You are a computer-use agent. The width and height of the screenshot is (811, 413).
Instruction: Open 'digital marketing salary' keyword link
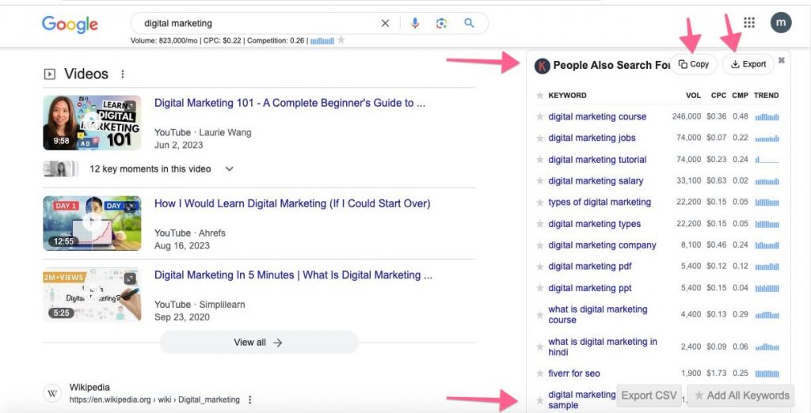(596, 181)
